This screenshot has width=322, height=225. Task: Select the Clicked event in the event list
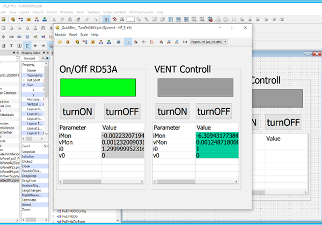(x=35, y=161)
